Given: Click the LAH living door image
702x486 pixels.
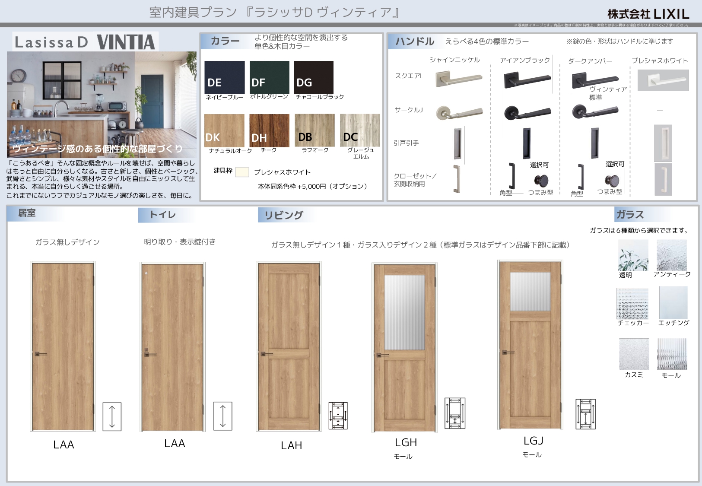Looking at the screenshot, I should 289,346.
